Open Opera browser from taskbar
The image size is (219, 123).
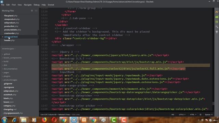coord(54,120)
